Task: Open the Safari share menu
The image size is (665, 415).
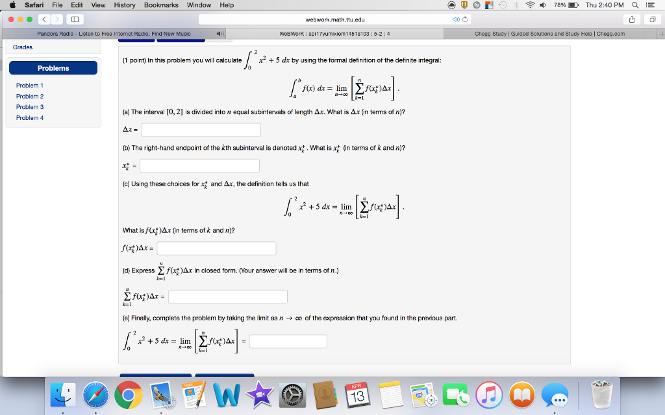Action: pyautogui.click(x=632, y=19)
